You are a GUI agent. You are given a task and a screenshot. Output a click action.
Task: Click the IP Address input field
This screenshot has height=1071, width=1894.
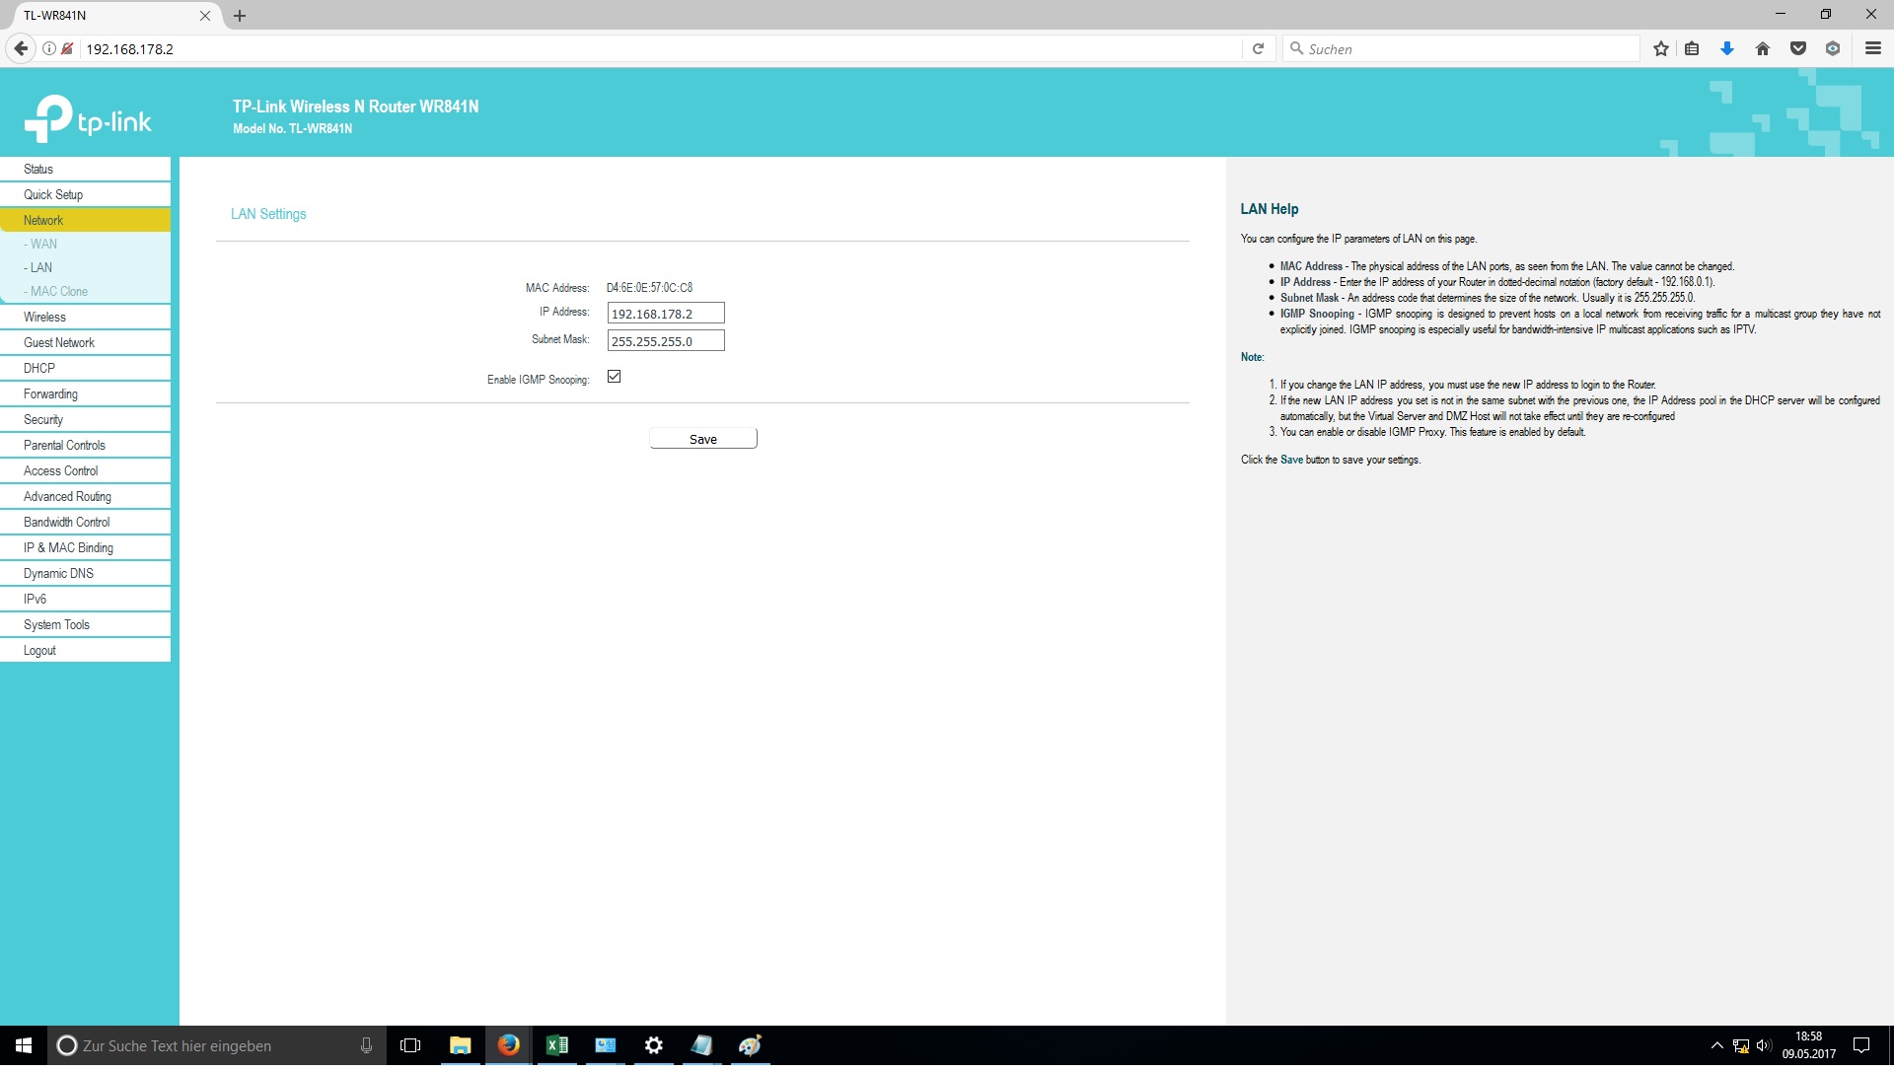(665, 314)
